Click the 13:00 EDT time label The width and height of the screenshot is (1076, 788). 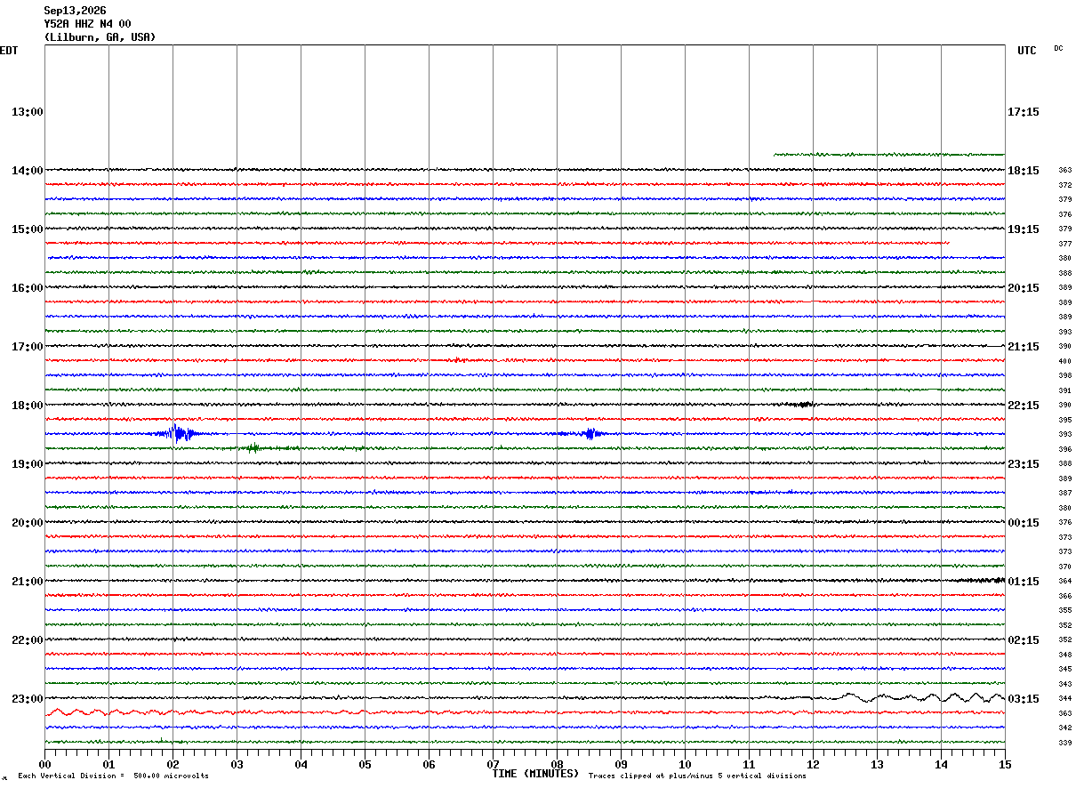coord(28,112)
